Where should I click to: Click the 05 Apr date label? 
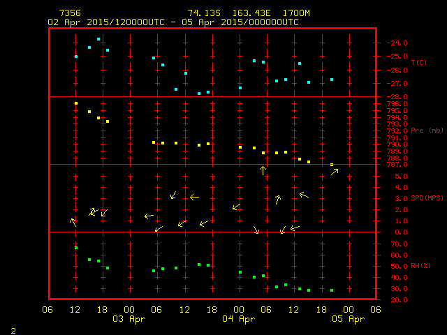coord(347,319)
